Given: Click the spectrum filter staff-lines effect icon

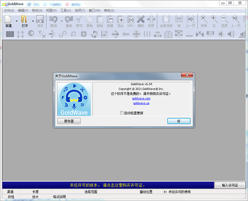Looking at the screenshot, I should click(105, 34).
